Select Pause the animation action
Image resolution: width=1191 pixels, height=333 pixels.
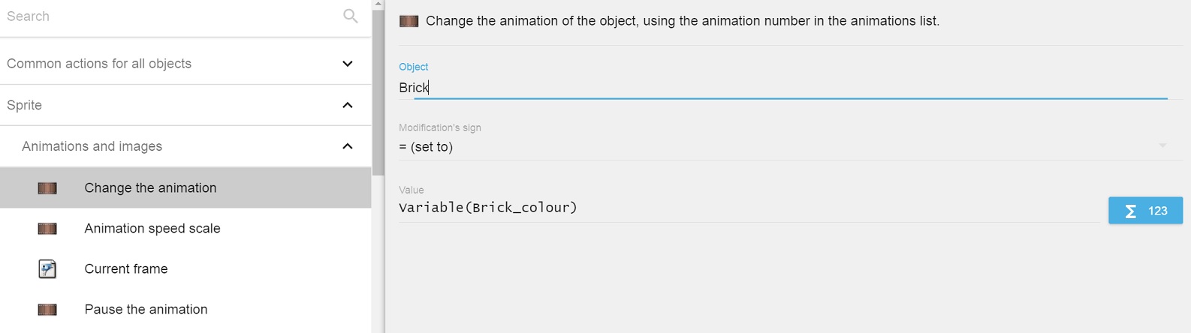click(146, 310)
